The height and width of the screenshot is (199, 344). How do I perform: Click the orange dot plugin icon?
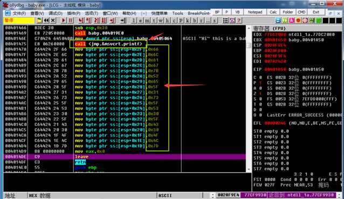pos(298,20)
